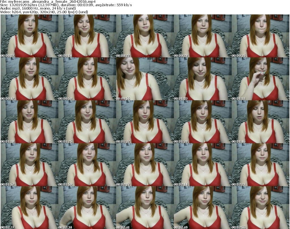290x229 pixels.
Task: Select the thumbnail stamped 00:02:14
Action: click(203, 165)
